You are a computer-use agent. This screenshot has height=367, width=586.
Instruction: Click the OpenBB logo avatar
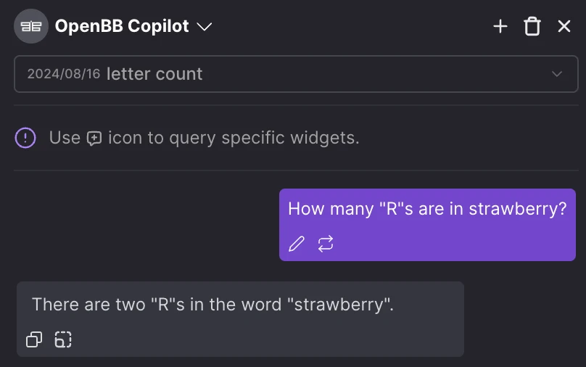click(x=30, y=27)
